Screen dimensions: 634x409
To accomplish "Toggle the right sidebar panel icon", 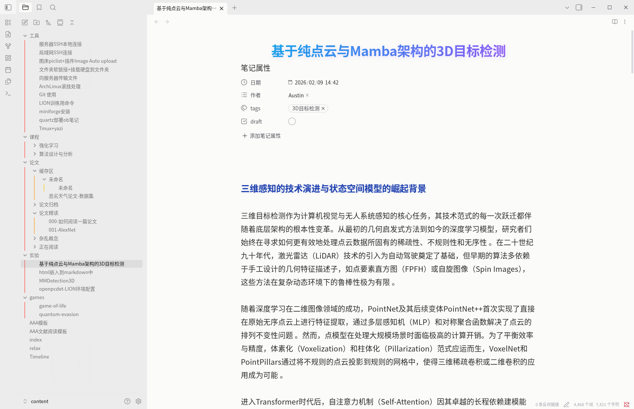I will 579,7.
